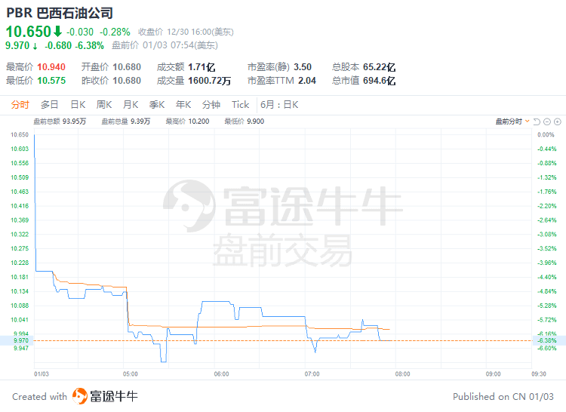Viewport: 566px width, 412px height.
Task: Click the 市盈率TTM value 2.04
Action: 307,81
